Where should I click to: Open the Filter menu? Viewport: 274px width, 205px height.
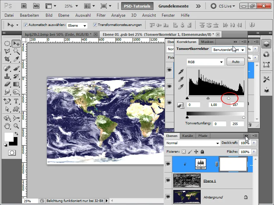pyautogui.click(x=101, y=15)
